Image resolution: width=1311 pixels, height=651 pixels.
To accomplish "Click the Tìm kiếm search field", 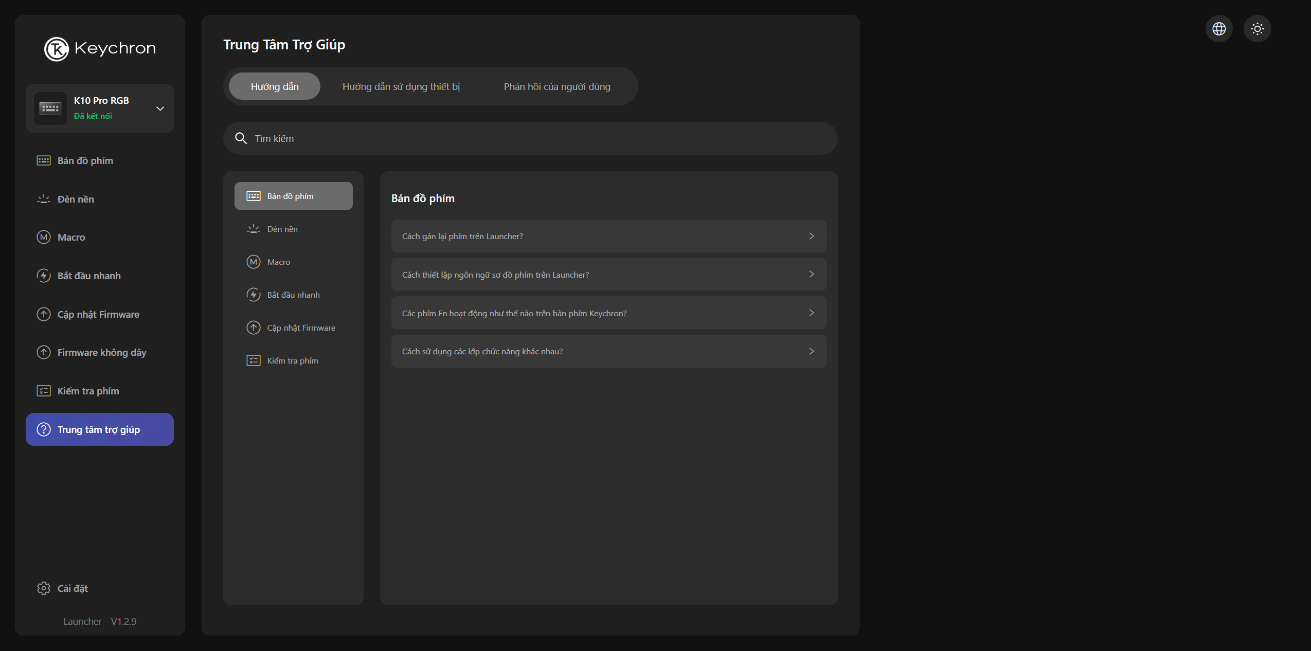I will pyautogui.click(x=530, y=138).
